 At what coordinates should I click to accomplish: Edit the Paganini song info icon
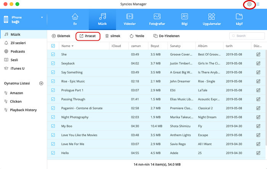tap(258, 108)
